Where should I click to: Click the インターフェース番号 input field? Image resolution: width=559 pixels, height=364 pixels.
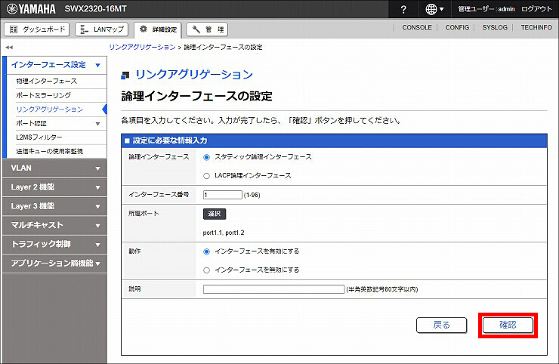pyautogui.click(x=222, y=195)
